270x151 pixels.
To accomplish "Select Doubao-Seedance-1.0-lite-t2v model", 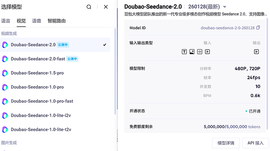I will (55, 130).
